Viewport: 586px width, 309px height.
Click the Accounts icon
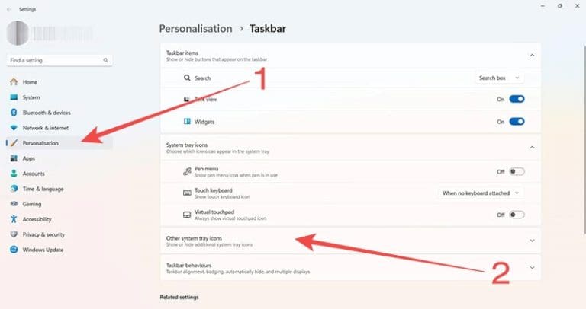click(13, 174)
